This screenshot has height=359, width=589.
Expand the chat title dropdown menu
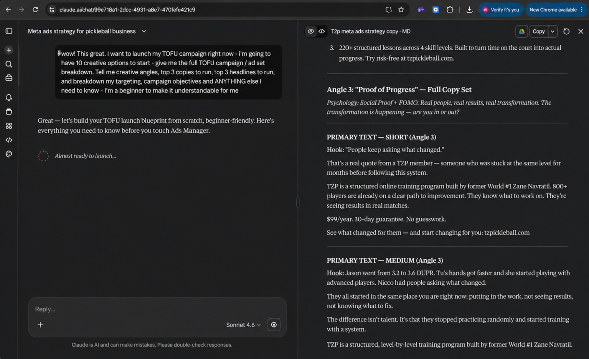coord(144,31)
